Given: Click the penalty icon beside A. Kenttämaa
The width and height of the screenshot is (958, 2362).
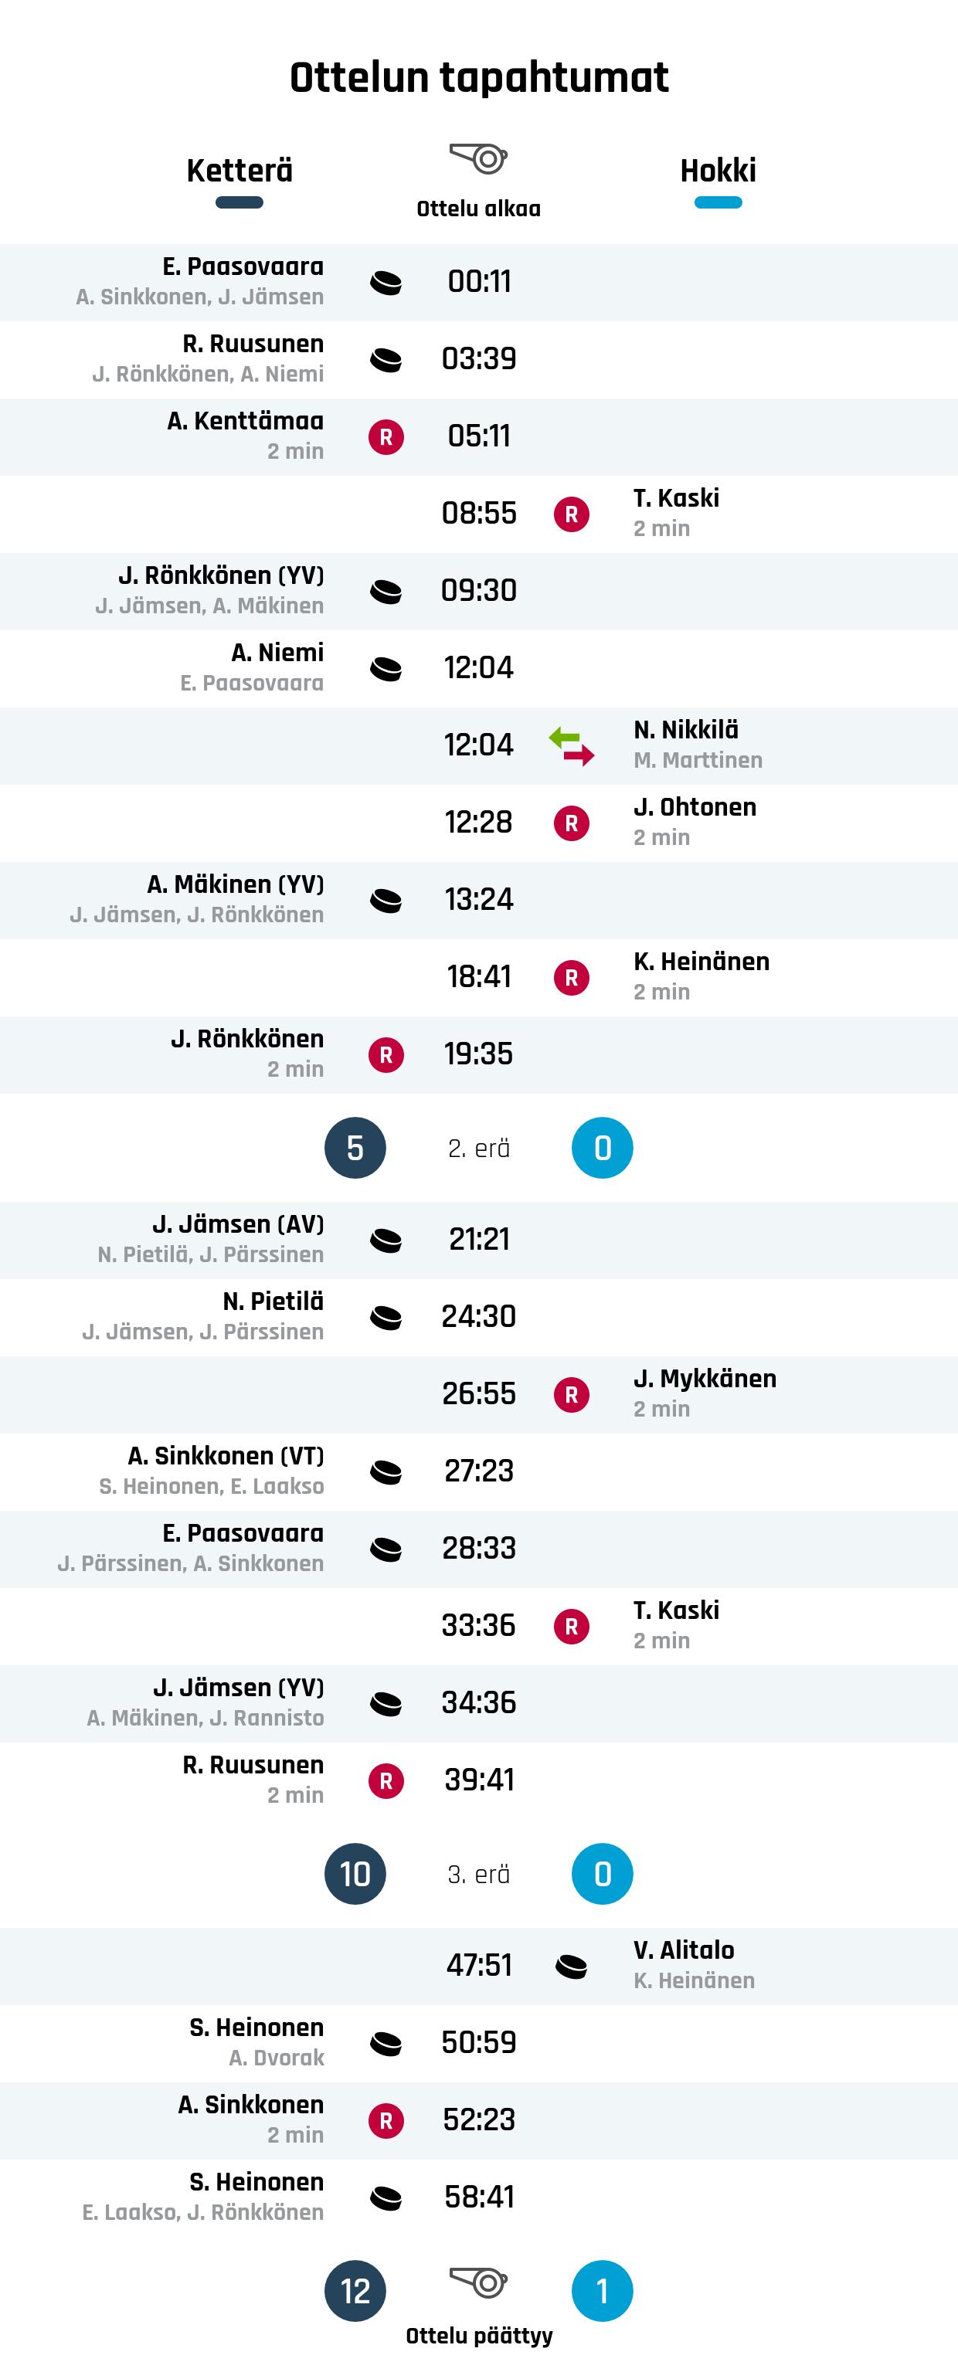Looking at the screenshot, I should coord(386,436).
